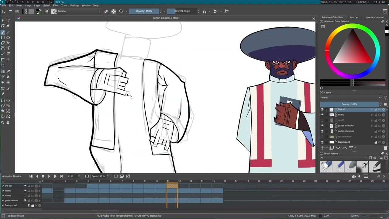Open the add-layer type dropdown arrow
Screen dimensions: 389x219
[x=326, y=148]
